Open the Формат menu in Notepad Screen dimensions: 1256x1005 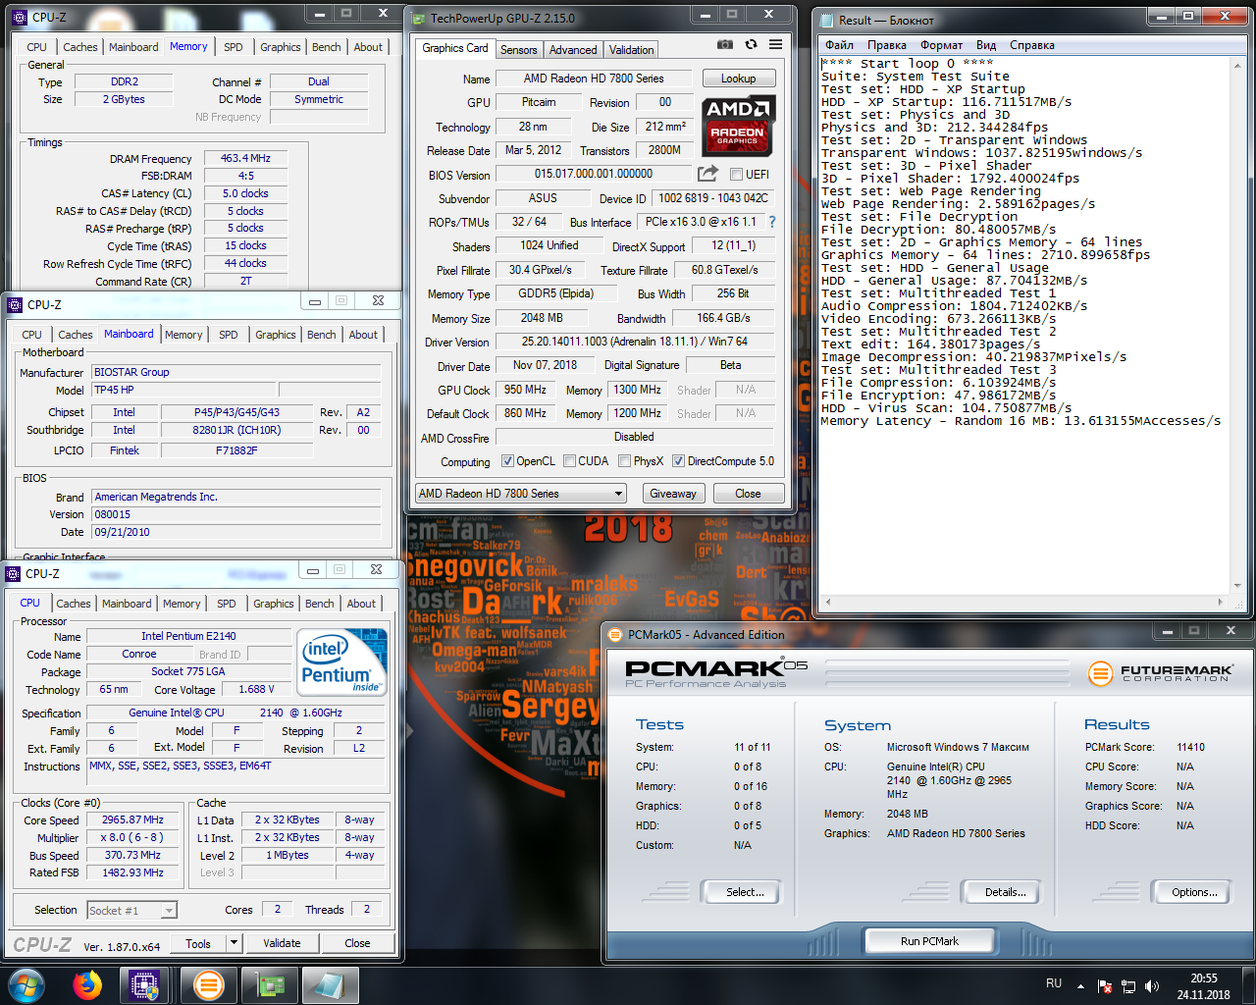(941, 45)
